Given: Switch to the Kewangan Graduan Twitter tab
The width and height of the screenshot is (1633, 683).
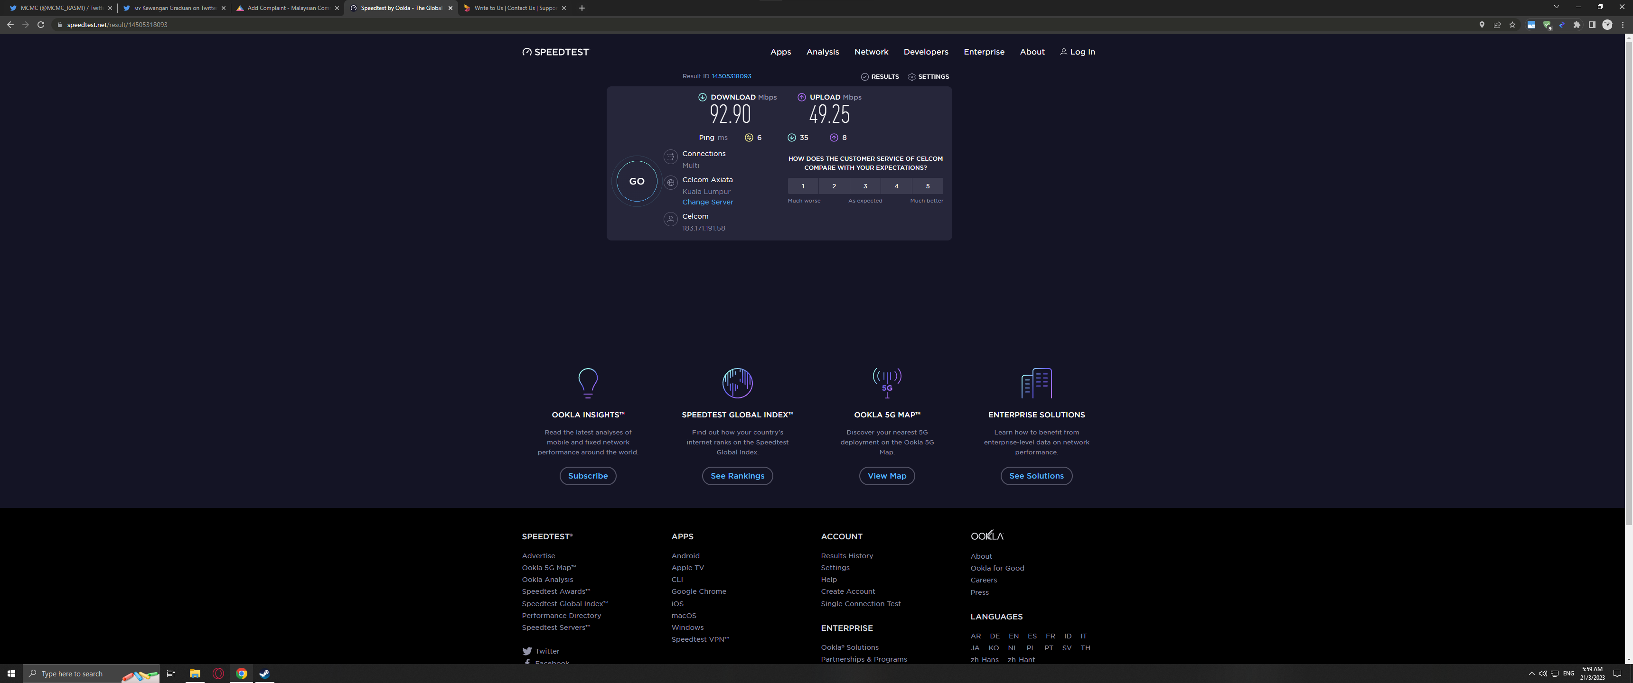Looking at the screenshot, I should 173,8.
